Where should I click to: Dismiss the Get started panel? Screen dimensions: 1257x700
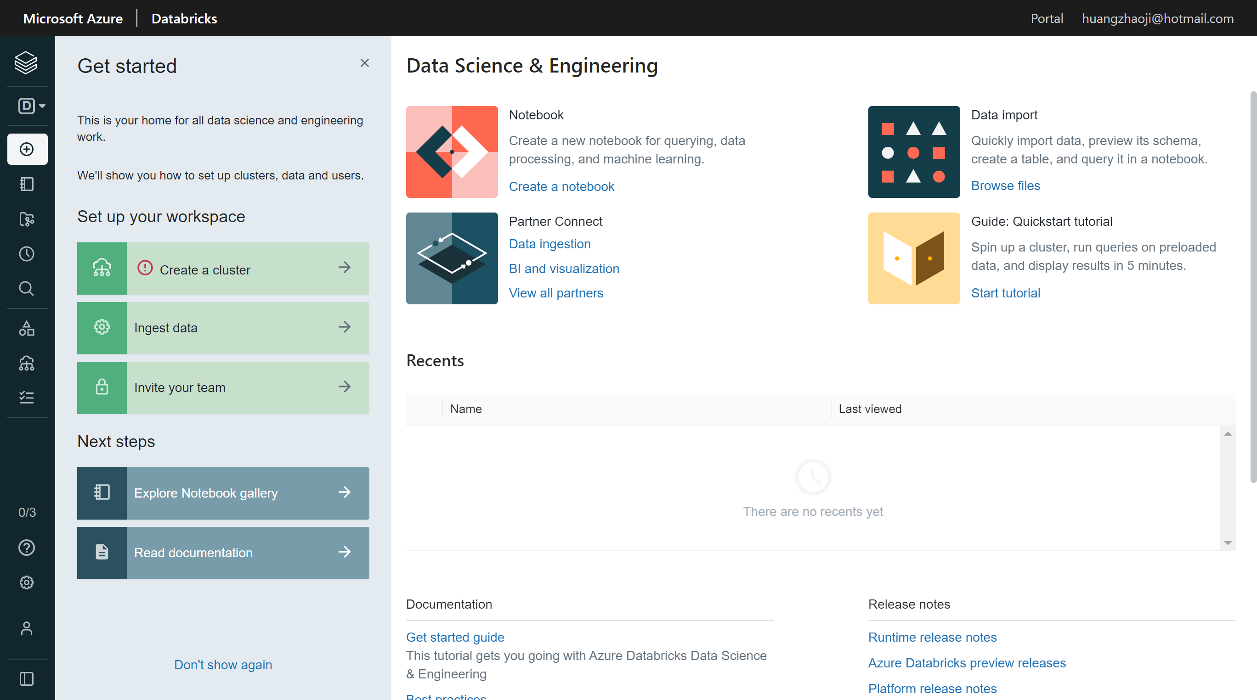point(364,63)
